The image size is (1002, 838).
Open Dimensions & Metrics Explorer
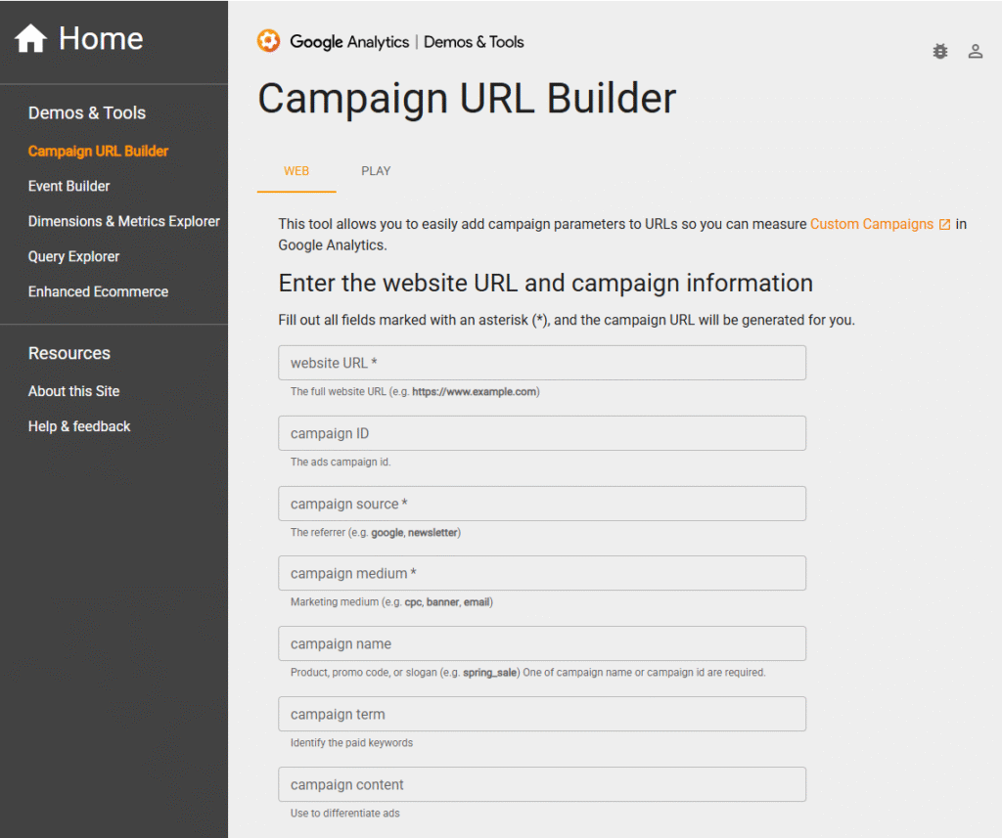click(123, 221)
